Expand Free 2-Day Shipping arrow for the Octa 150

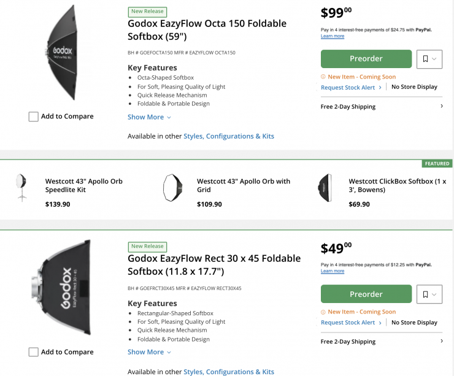tap(442, 106)
